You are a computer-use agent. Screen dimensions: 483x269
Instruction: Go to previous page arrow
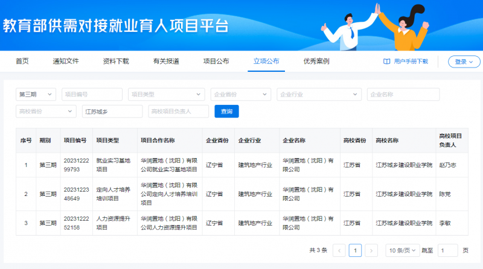click(339, 250)
